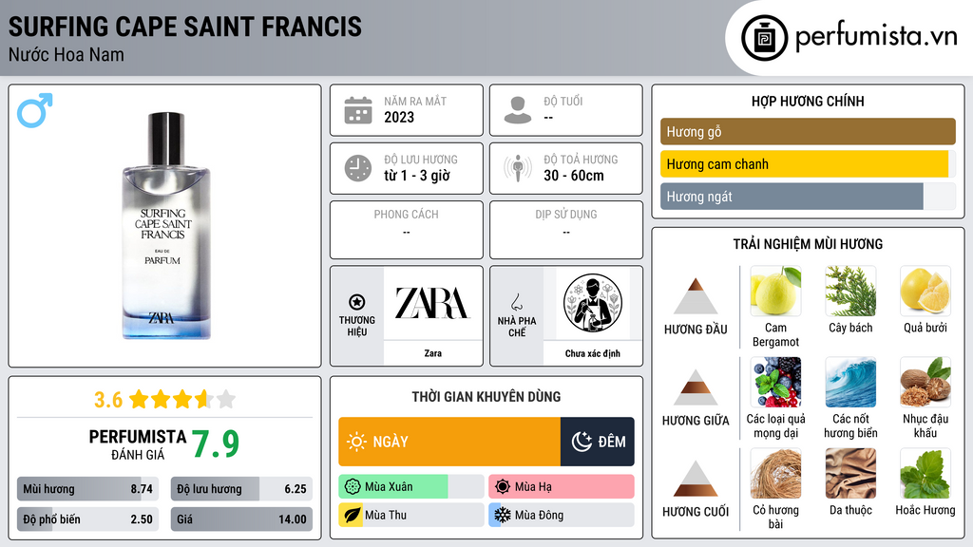
Task: Click the Mùa Hạ season bar
Action: 562,487
